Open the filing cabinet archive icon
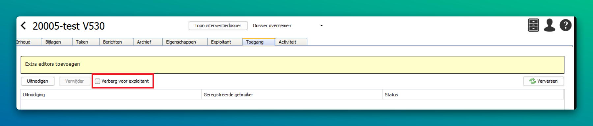This screenshot has width=593, height=126. (533, 25)
